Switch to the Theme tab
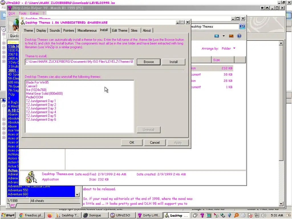This screenshot has height=219, width=292. pos(28,31)
